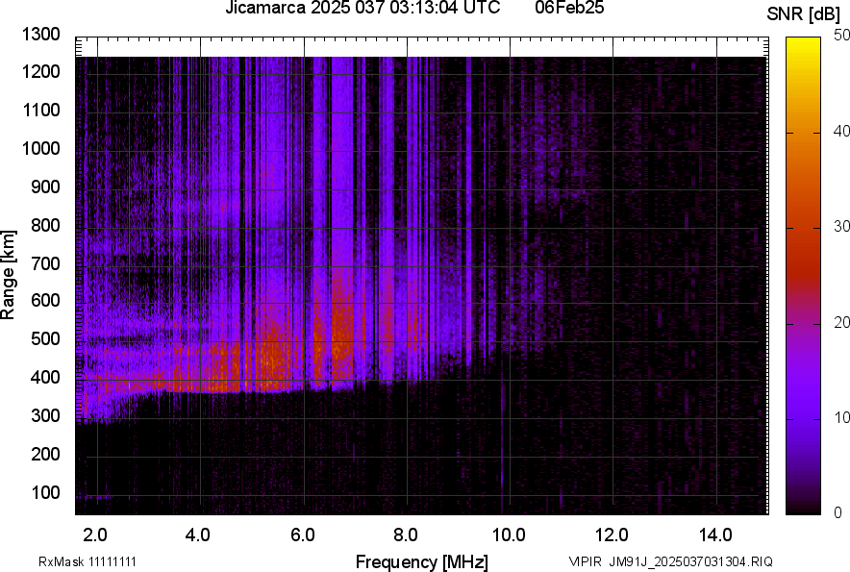Click the 700 range tick label
This screenshot has width=850, height=572.
pyautogui.click(x=46, y=263)
